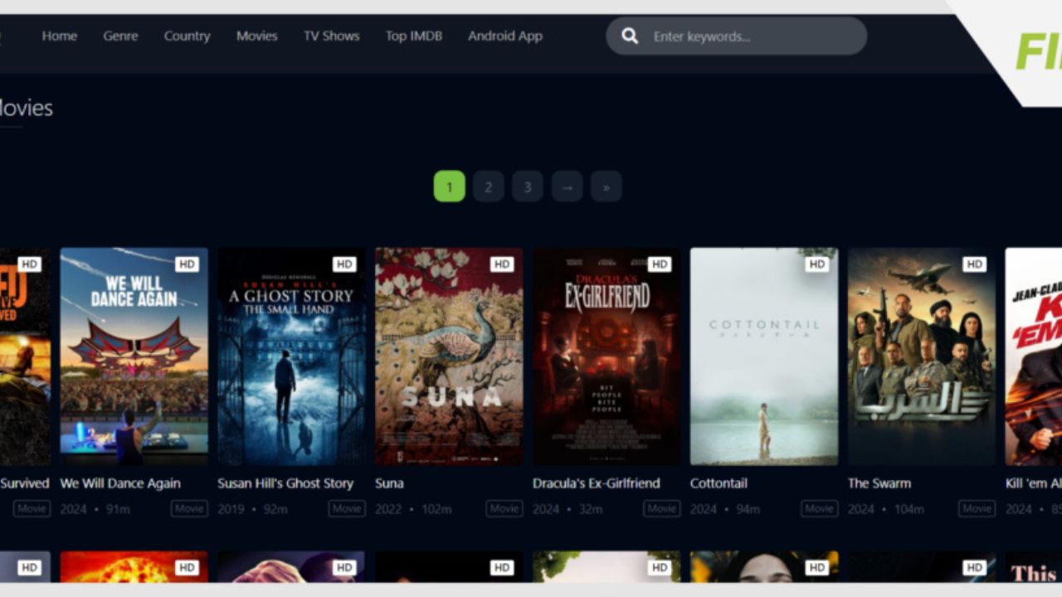Go to the Home menu

pyautogui.click(x=60, y=36)
